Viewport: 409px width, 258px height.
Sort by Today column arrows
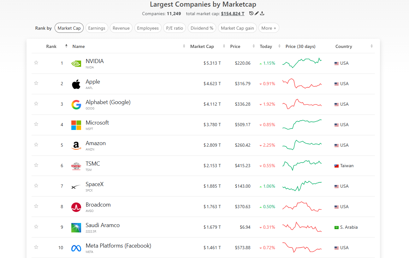coord(279,46)
